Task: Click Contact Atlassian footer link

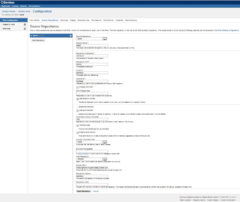Action: click(x=213, y=200)
